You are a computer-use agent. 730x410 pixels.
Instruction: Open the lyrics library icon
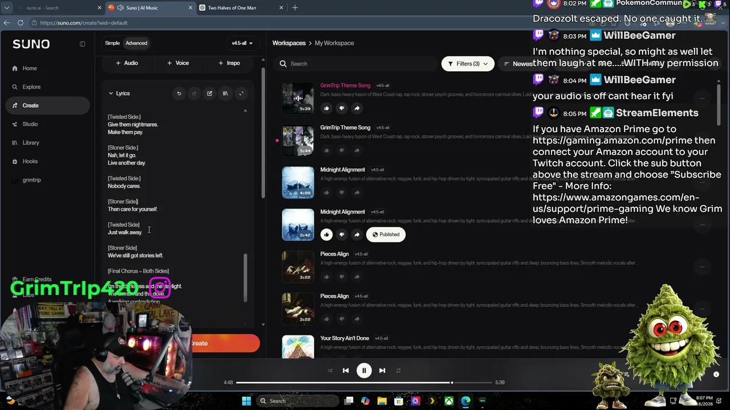click(225, 93)
